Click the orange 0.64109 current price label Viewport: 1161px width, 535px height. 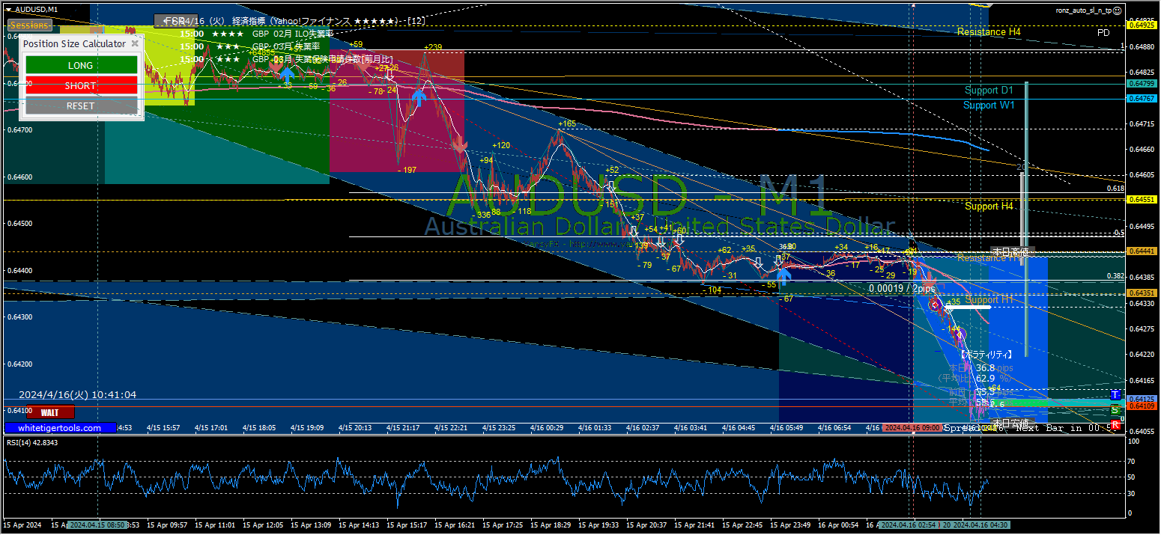(x=1142, y=406)
